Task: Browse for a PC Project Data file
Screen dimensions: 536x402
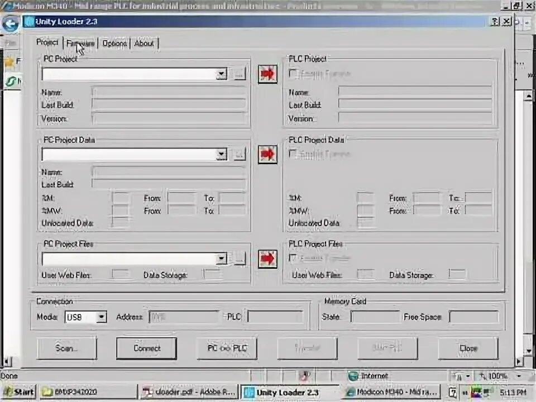Action: (240, 154)
